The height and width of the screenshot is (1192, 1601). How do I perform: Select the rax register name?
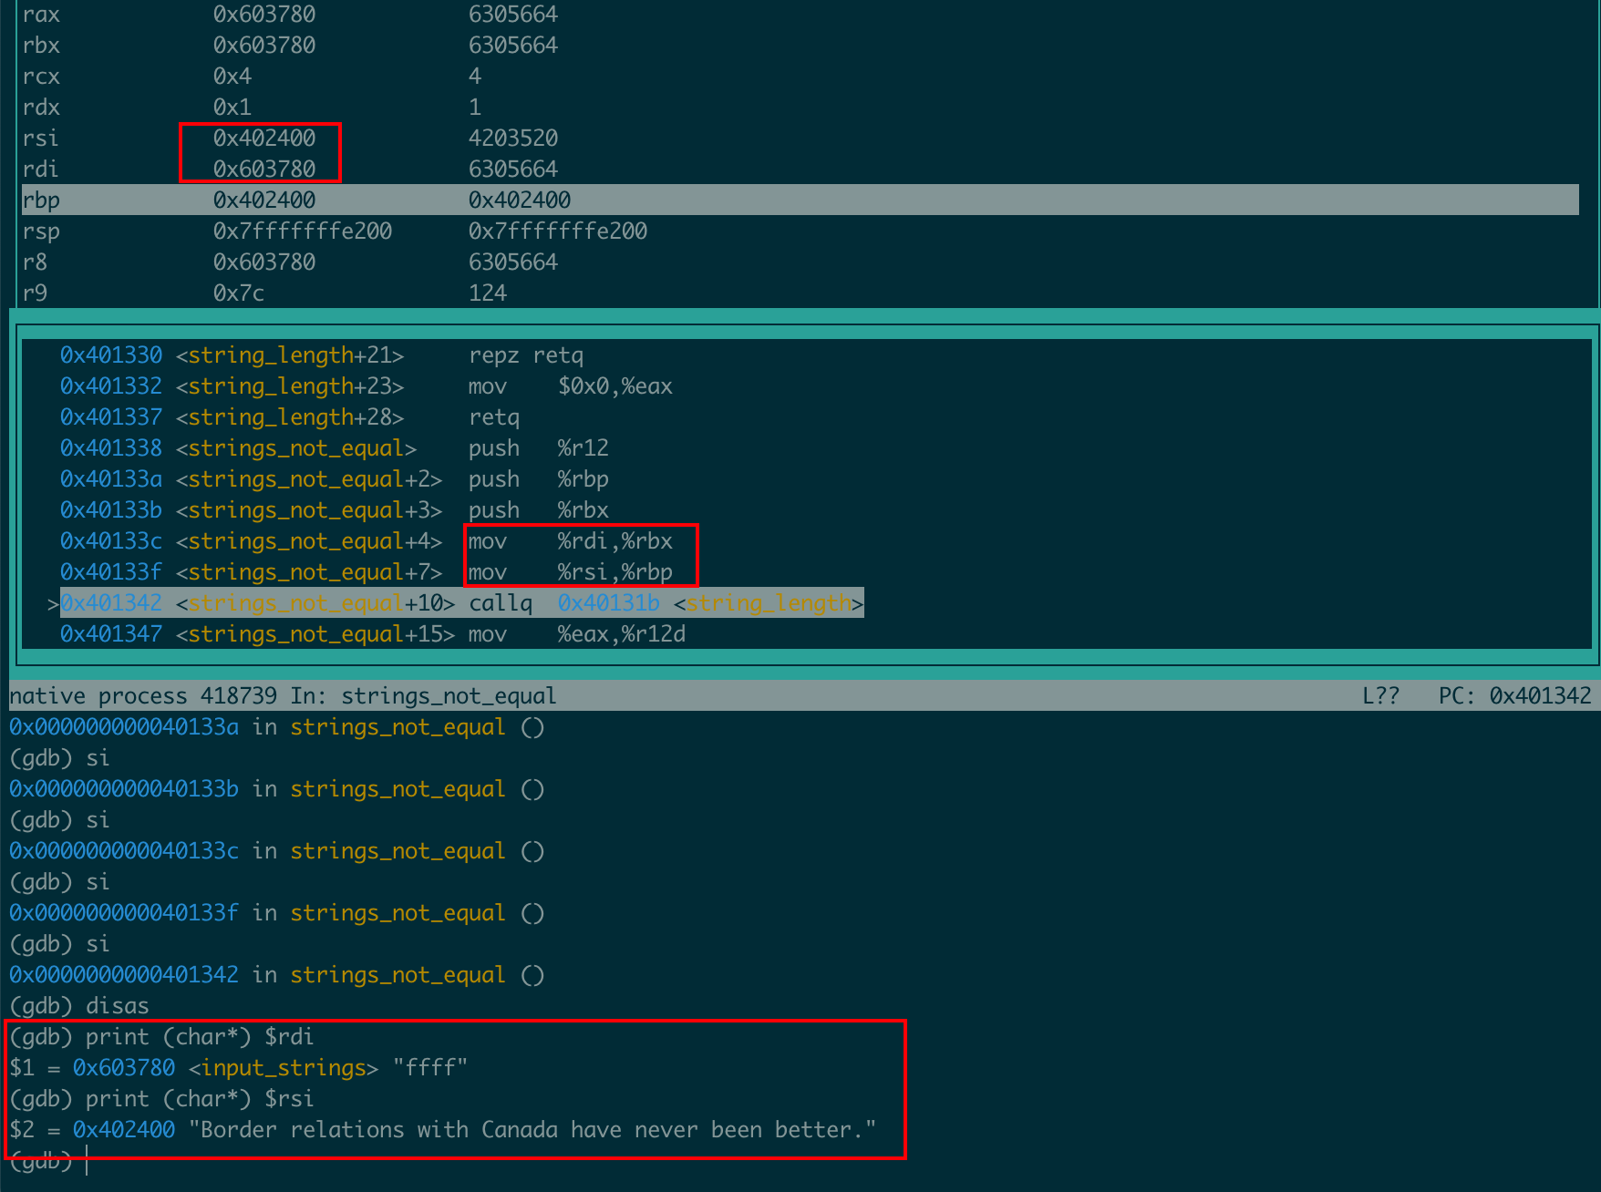[41, 15]
